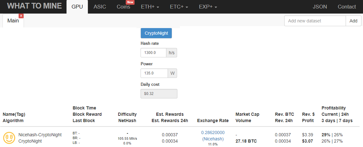Focus the Add new dataset field
Screen dimensions: 363x147
[315, 21]
